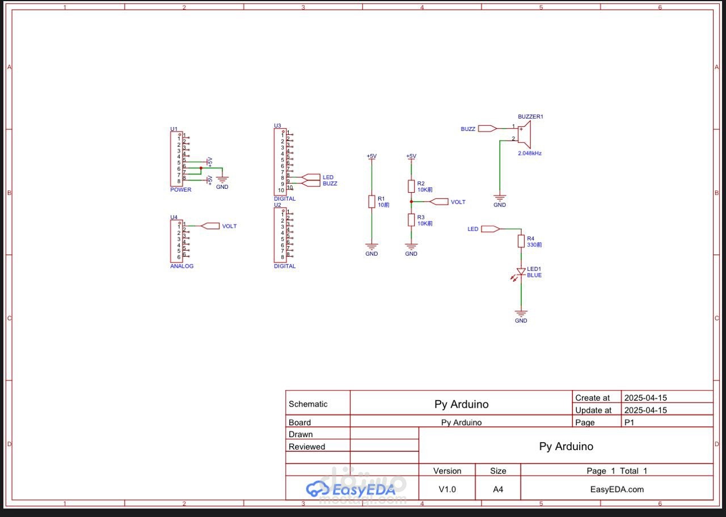
Task: Click the U1 POWER connector body
Action: tap(176, 159)
